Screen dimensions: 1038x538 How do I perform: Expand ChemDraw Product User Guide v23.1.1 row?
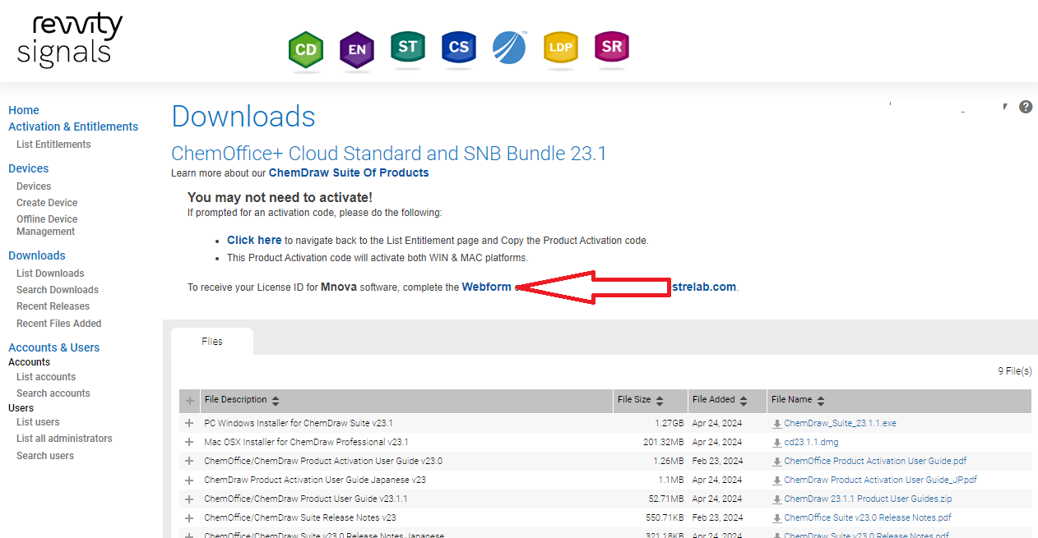tap(190, 499)
